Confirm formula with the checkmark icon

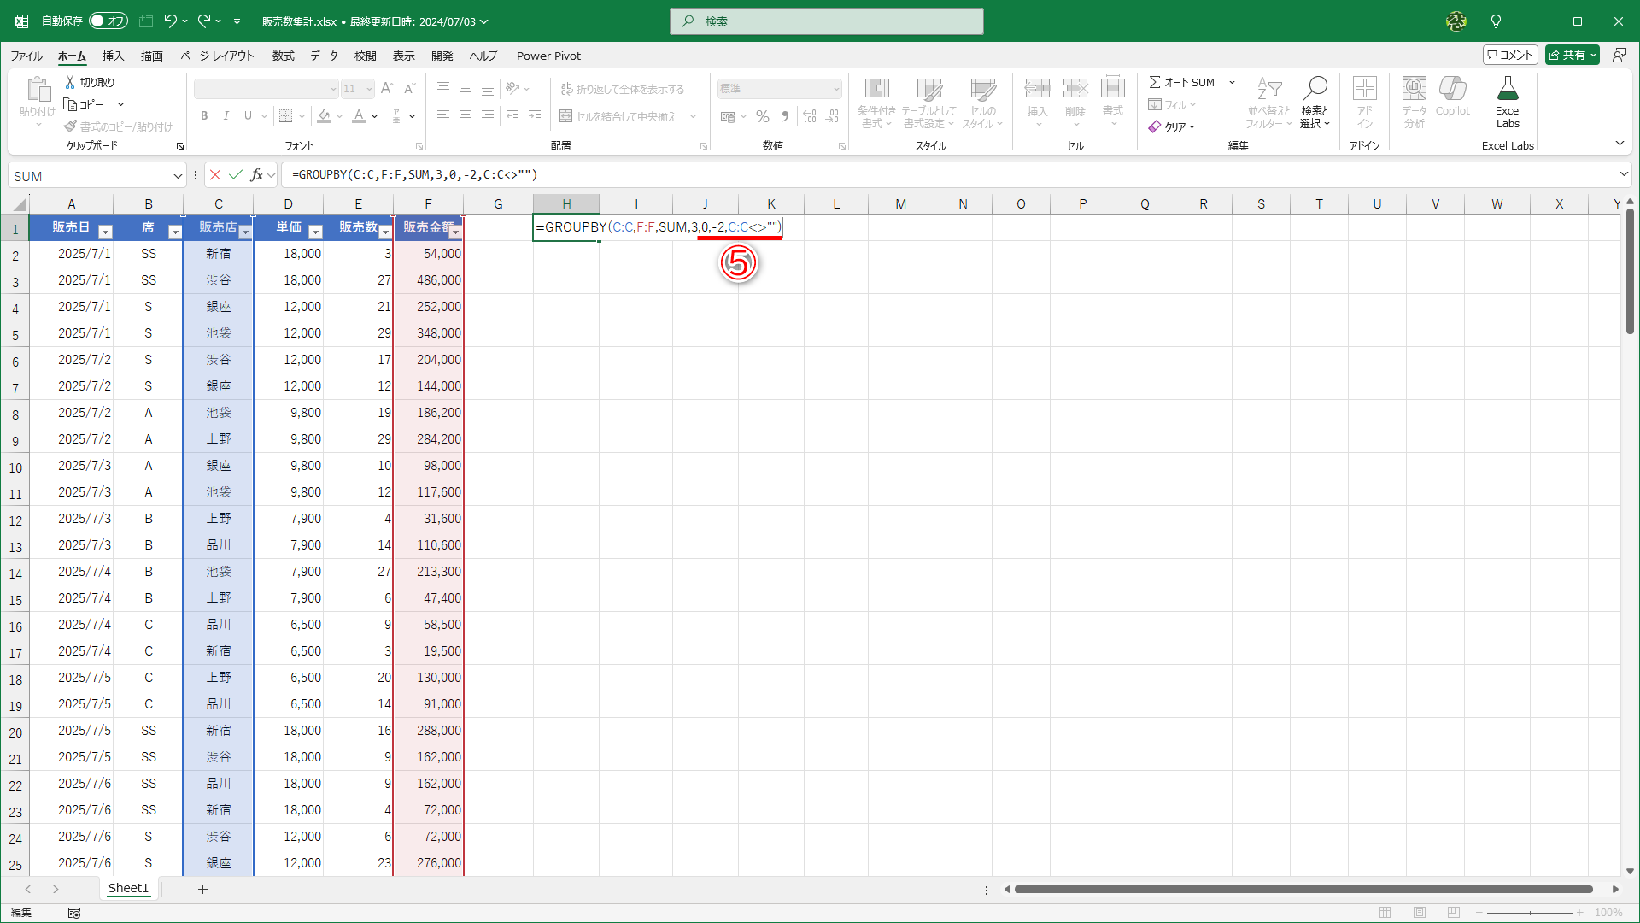tap(236, 175)
